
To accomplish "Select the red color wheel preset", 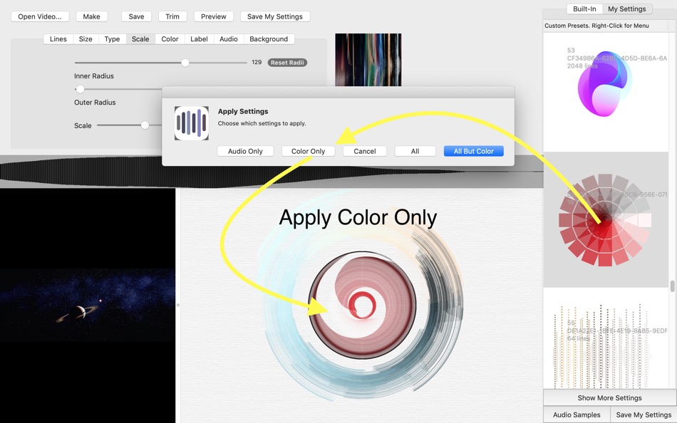I will tap(605, 220).
